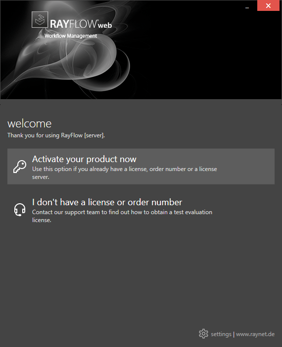Click the "Workflow Management" subtitle
Image resolution: width=282 pixels, height=347 pixels.
tap(71, 36)
